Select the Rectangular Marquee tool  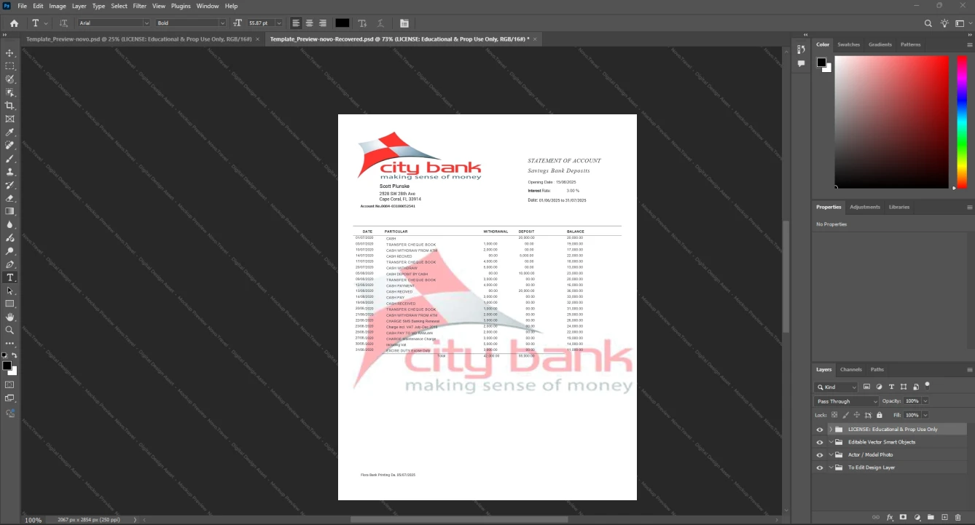point(9,66)
